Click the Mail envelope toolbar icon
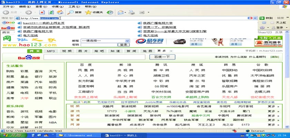Viewport: 290px width, 138px height. (120, 12)
